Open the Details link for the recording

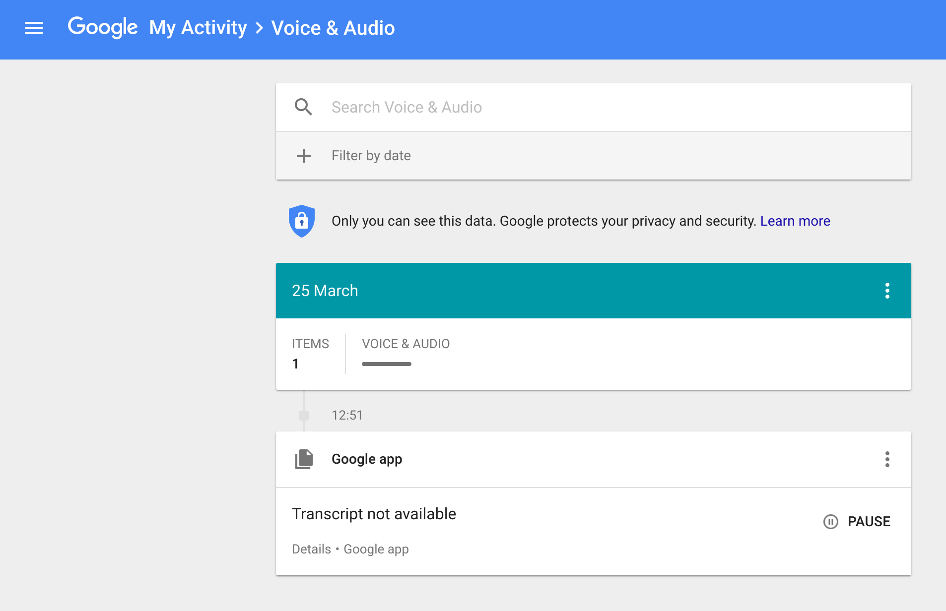(x=311, y=550)
